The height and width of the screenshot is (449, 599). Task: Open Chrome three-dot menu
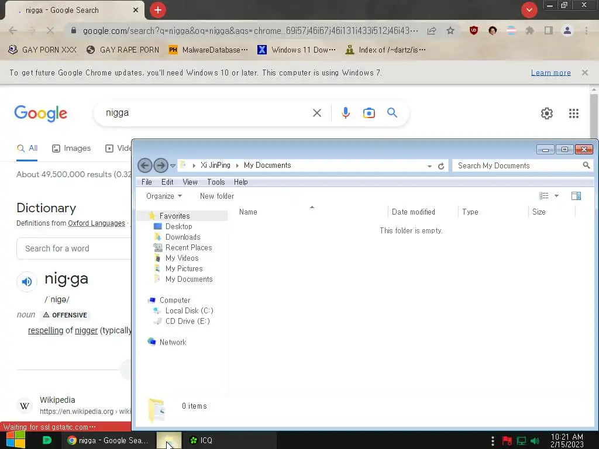[586, 30]
